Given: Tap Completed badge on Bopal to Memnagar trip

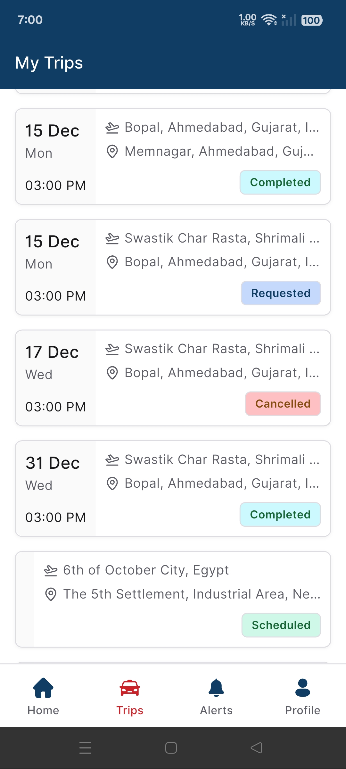Looking at the screenshot, I should [x=280, y=182].
